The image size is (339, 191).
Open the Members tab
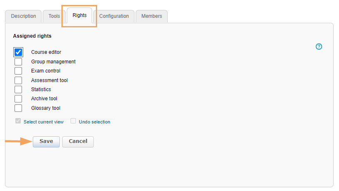[x=151, y=16]
